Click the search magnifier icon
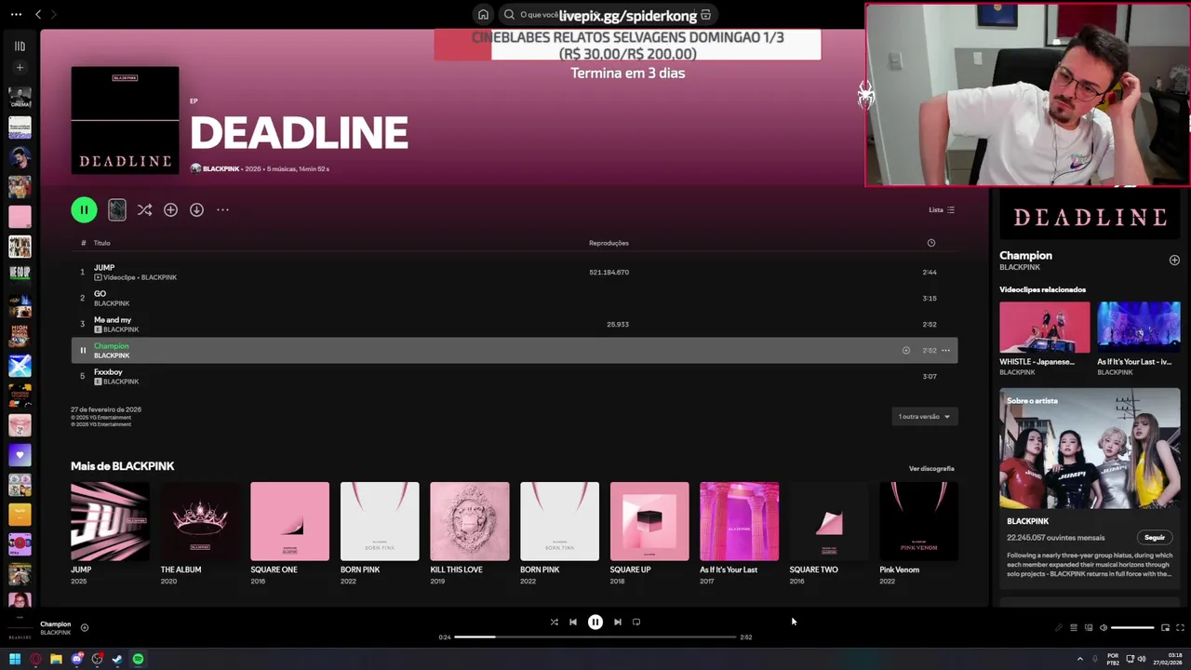 pyautogui.click(x=509, y=15)
